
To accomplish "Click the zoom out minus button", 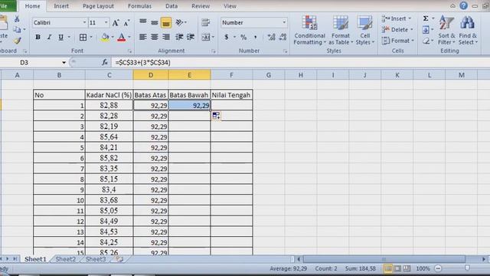I will (x=438, y=268).
